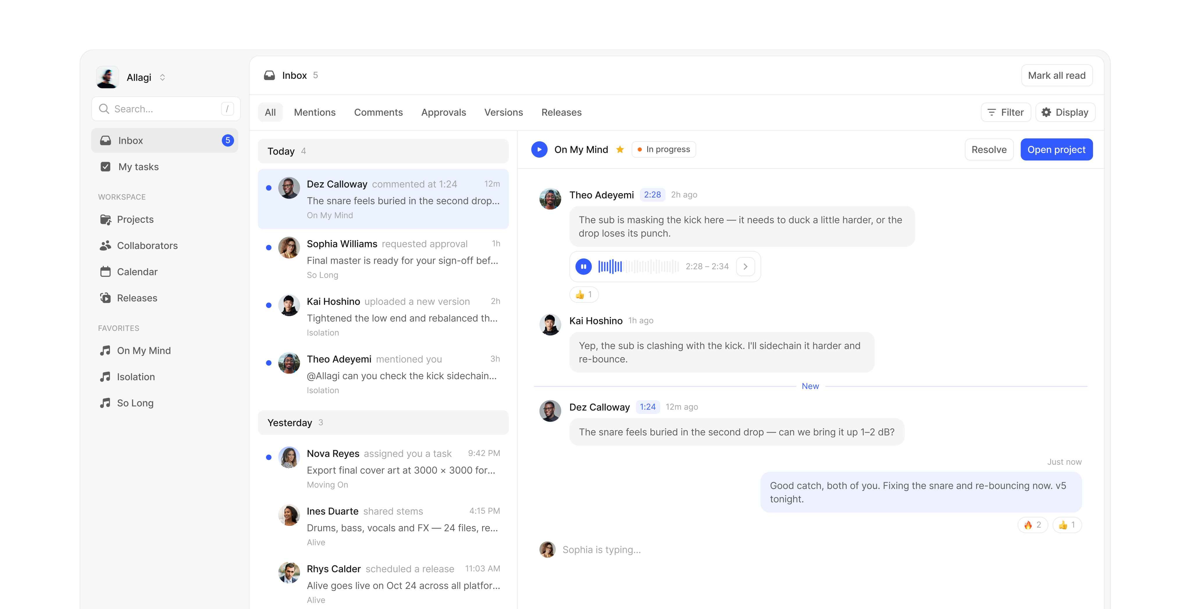Pause the 2:28 audio clip

(584, 266)
